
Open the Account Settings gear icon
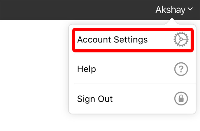pyautogui.click(x=181, y=39)
